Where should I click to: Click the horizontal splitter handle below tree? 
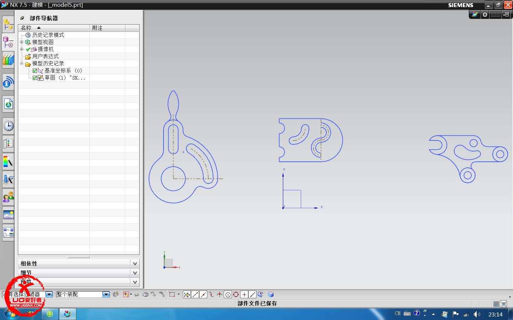tap(79, 257)
